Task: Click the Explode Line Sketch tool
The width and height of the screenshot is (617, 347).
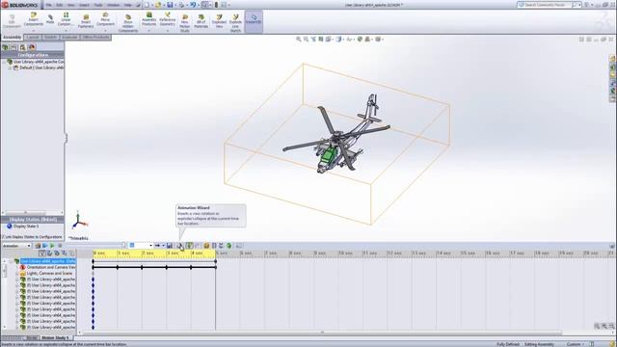Action: click(x=235, y=23)
